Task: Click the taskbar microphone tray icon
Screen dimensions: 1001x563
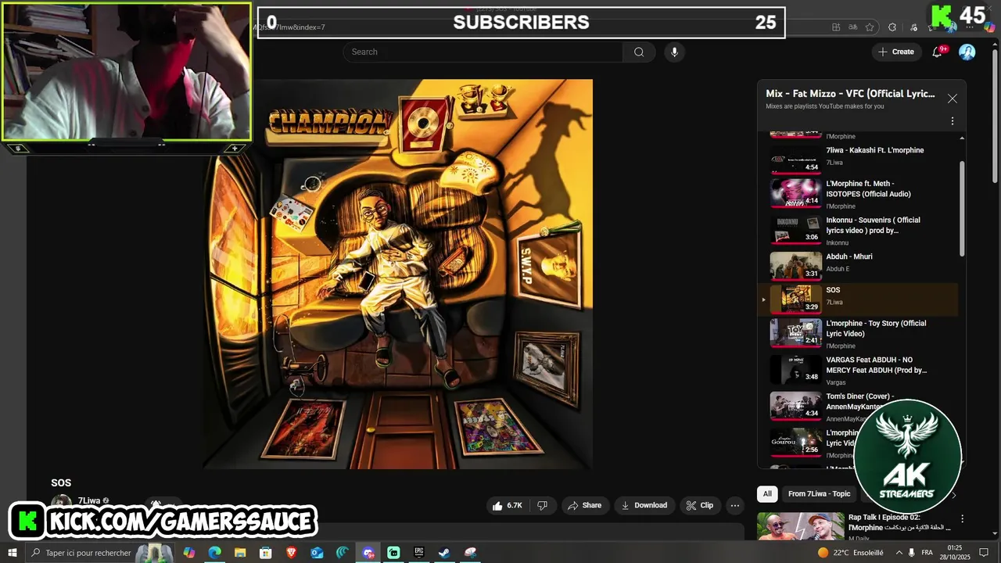Action: [x=911, y=553]
